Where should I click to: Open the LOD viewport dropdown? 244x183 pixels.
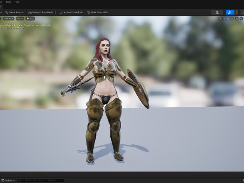20,19
